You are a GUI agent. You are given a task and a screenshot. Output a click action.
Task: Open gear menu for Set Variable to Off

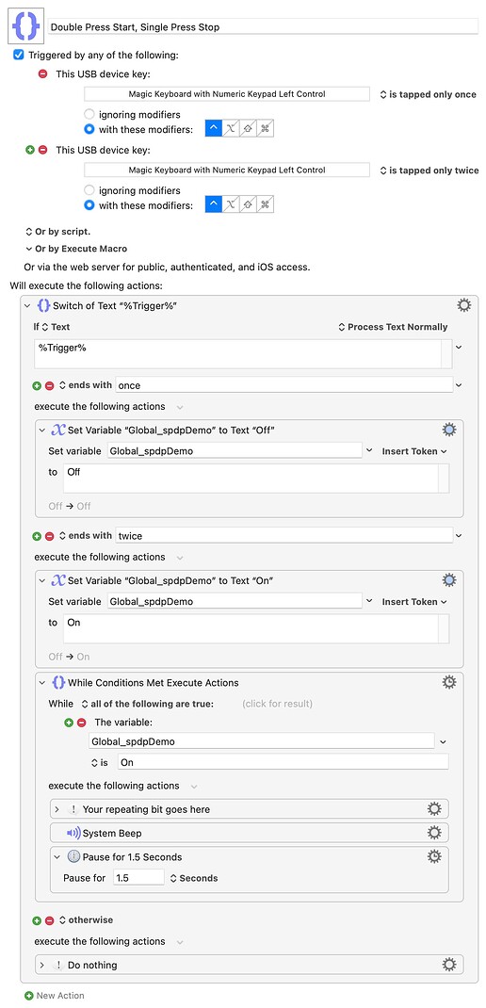point(448,430)
